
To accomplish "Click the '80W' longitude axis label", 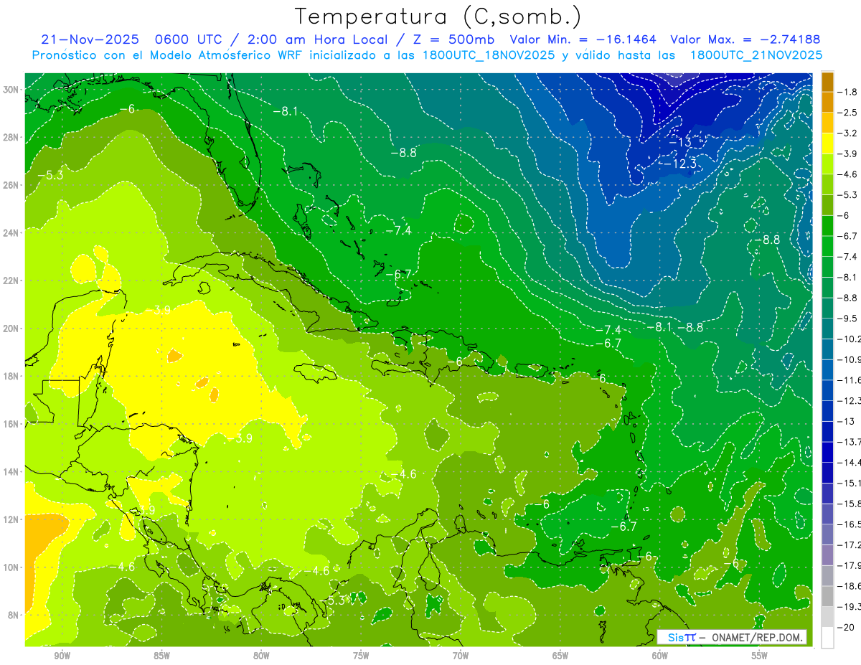I will click(x=261, y=656).
